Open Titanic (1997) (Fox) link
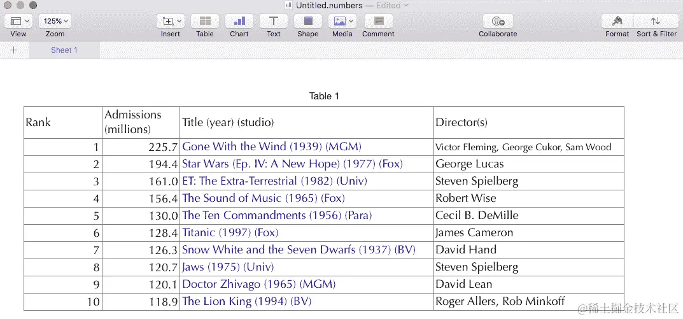Viewport: 683px width, 319px height. tap(230, 232)
